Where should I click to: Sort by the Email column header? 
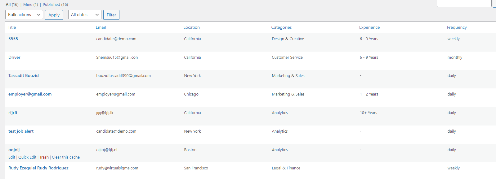[101, 28]
